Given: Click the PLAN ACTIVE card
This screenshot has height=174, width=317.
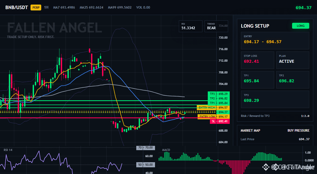Looking at the screenshot, I should [x=293, y=60].
